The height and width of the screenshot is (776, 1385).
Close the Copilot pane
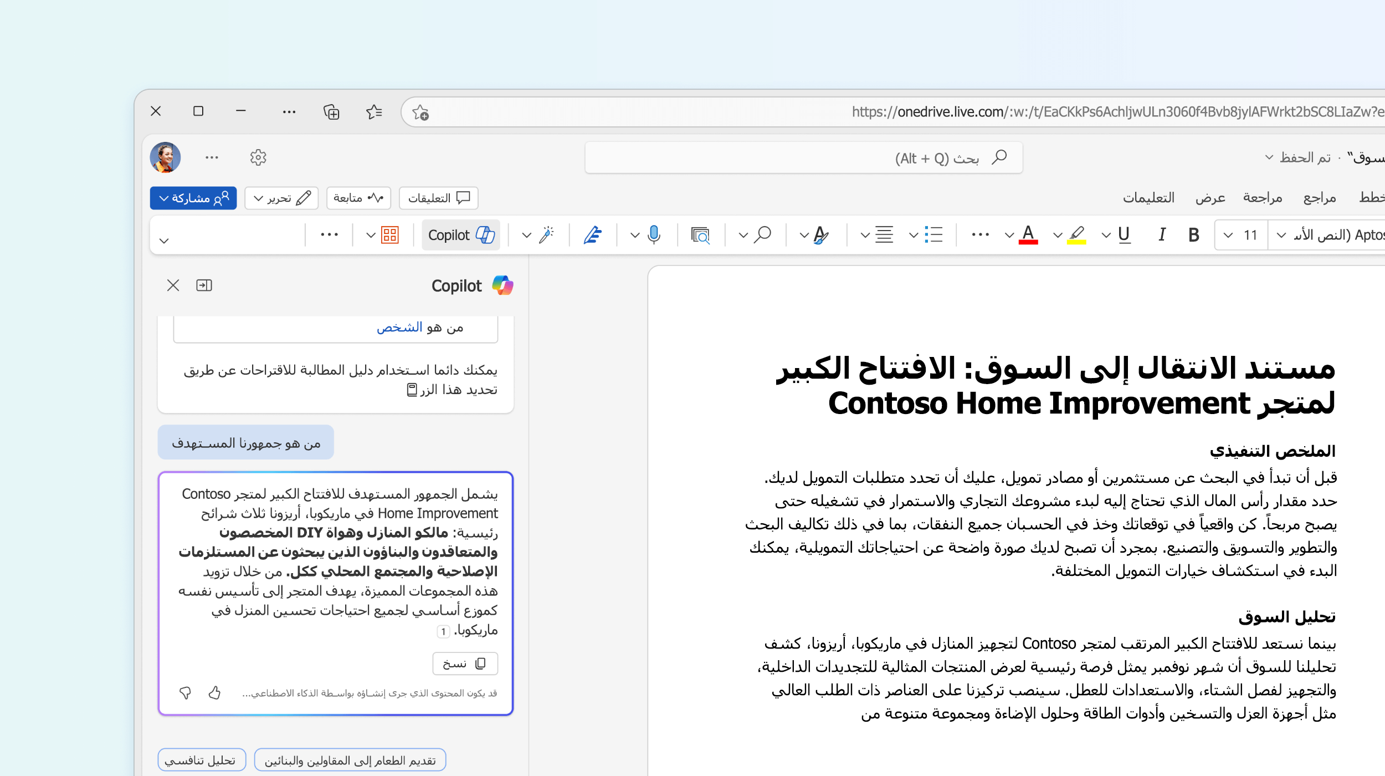173,285
